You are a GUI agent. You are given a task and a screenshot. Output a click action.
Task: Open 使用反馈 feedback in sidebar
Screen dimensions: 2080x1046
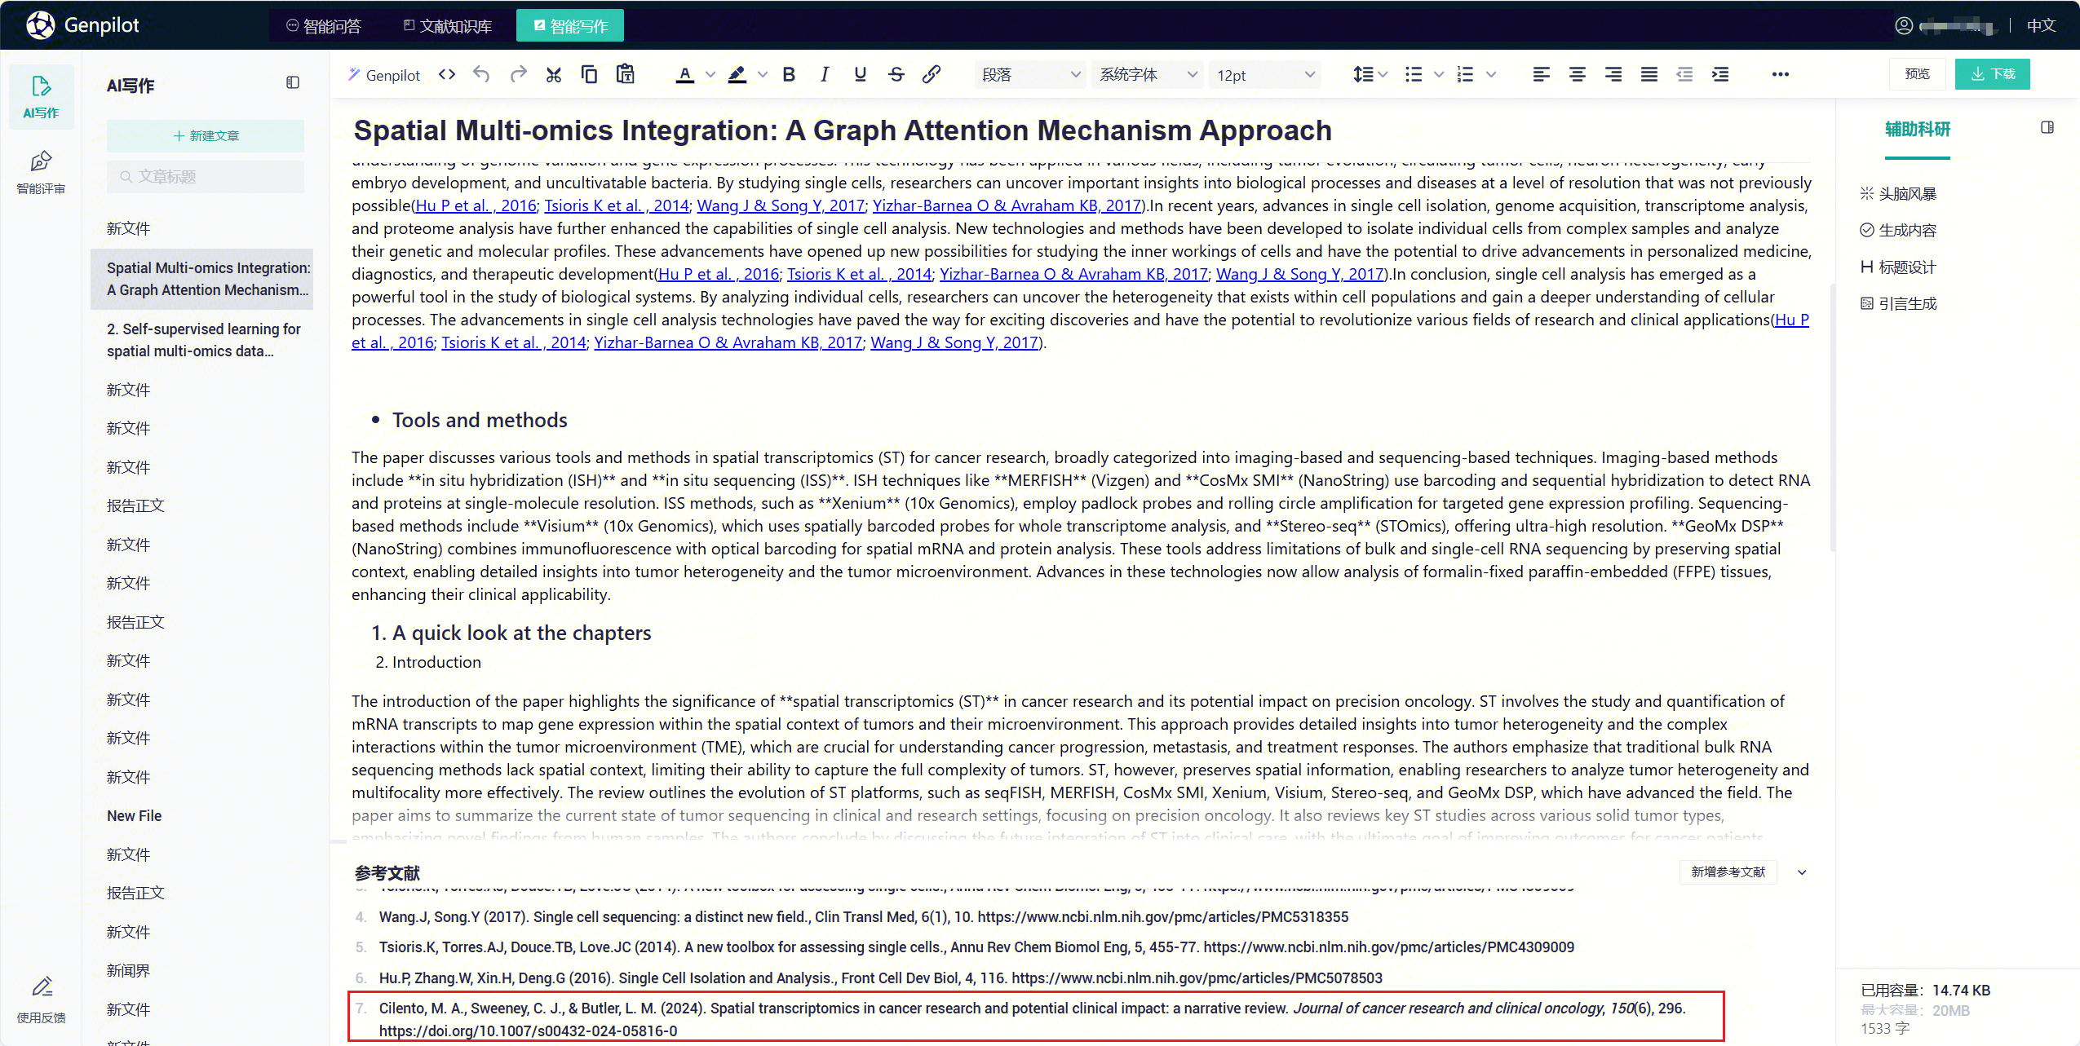point(41,1000)
